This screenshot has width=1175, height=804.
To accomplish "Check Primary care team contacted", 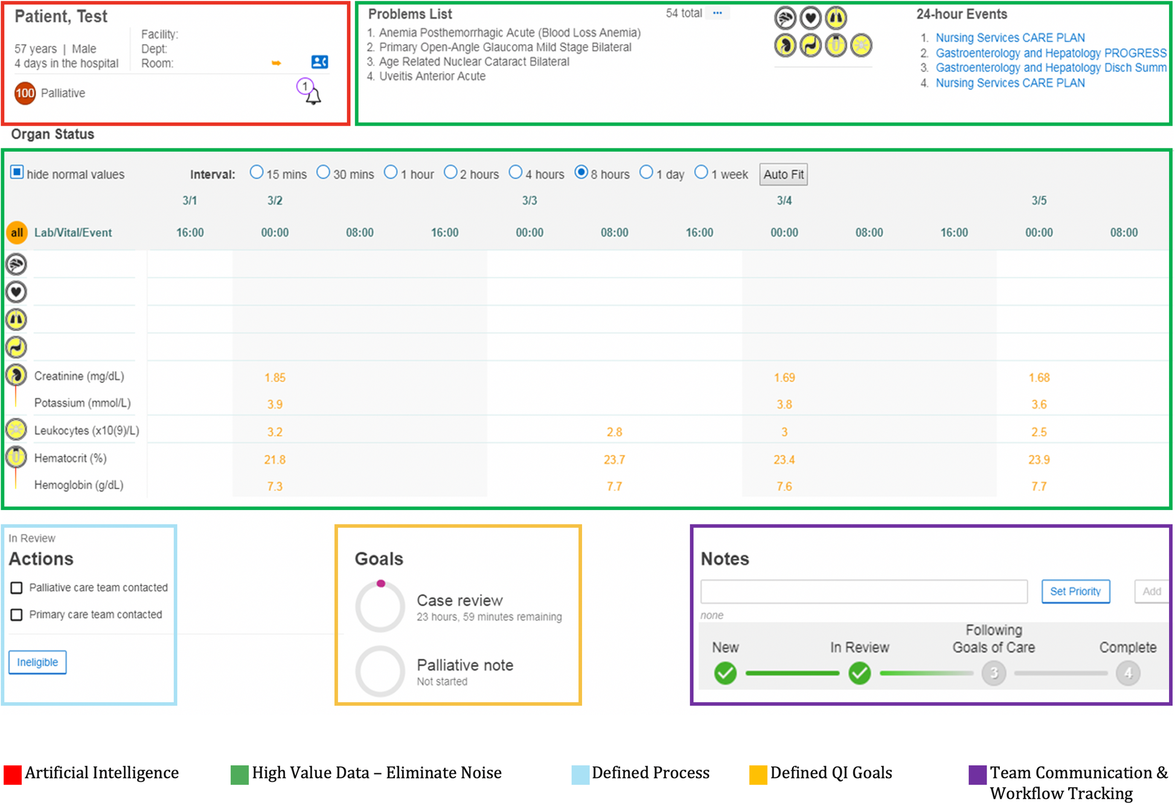I will coord(16,614).
